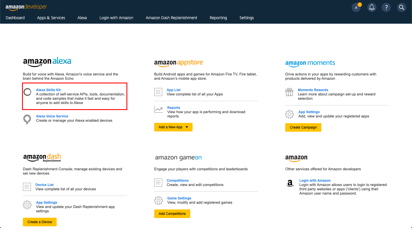Open the Apps & Services menu

51,18
